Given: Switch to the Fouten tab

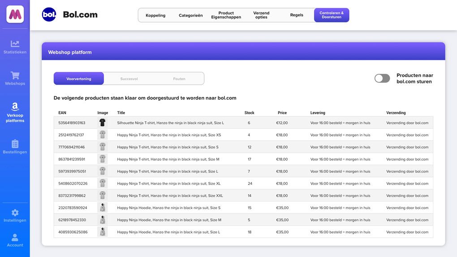Looking at the screenshot, I should (179, 79).
